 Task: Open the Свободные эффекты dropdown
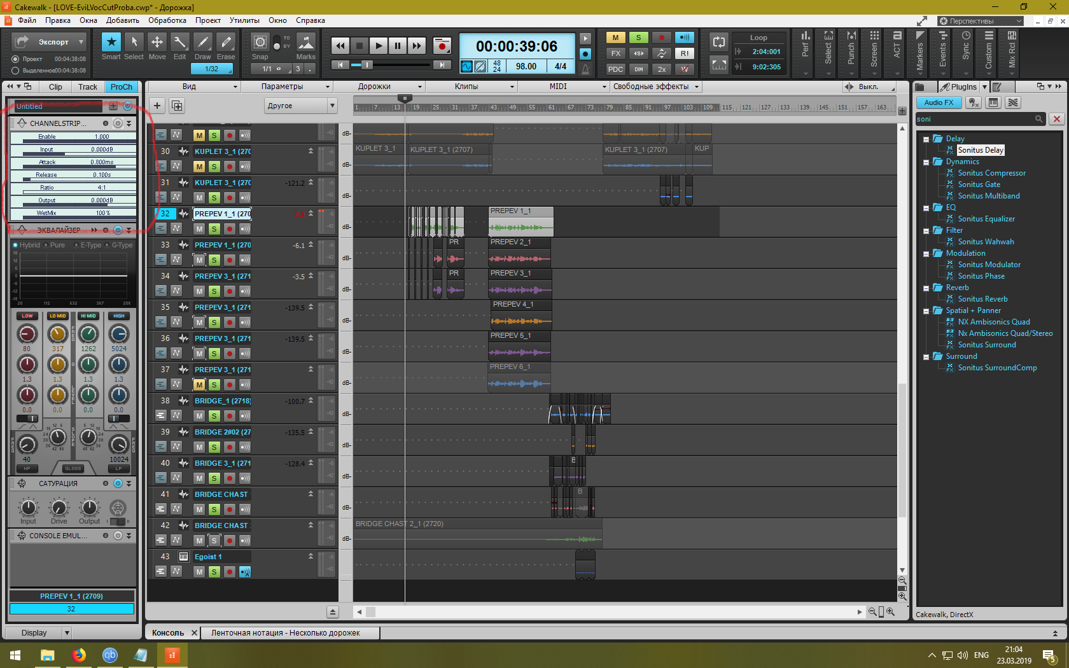(655, 87)
